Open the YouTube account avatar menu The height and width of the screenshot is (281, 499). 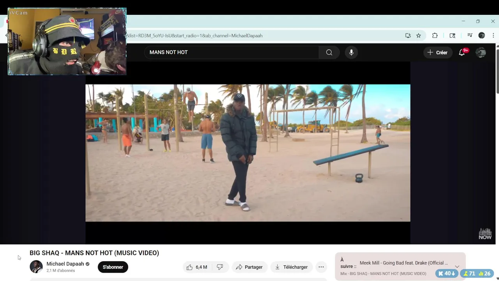[x=481, y=52]
